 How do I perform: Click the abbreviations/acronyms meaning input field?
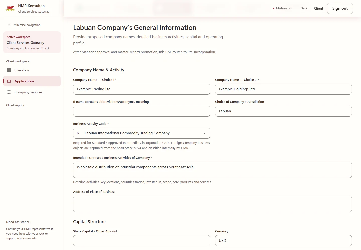(x=141, y=111)
